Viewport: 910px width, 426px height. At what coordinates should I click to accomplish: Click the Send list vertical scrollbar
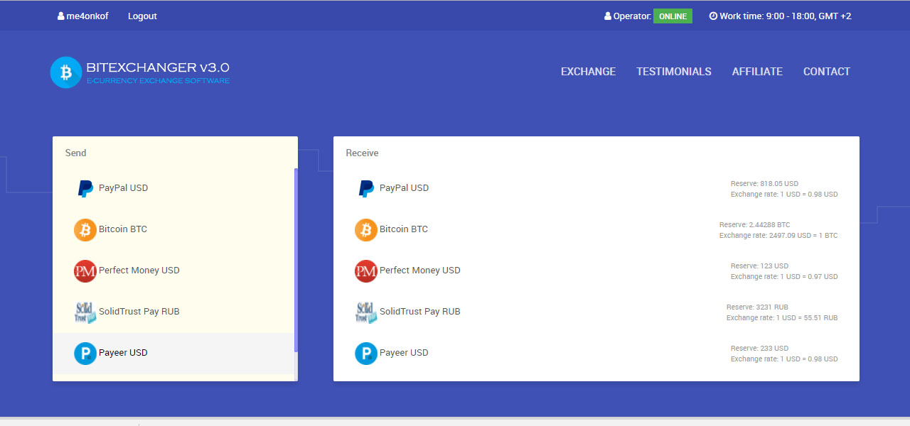coord(296,261)
